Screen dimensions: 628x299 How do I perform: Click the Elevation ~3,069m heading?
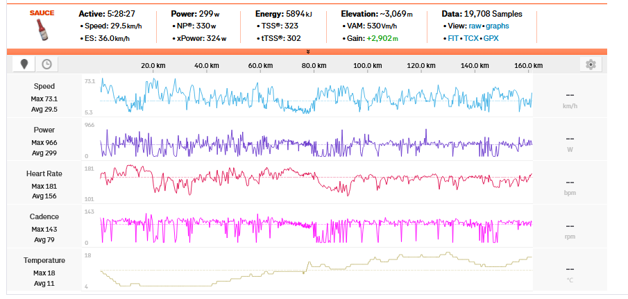coord(377,14)
